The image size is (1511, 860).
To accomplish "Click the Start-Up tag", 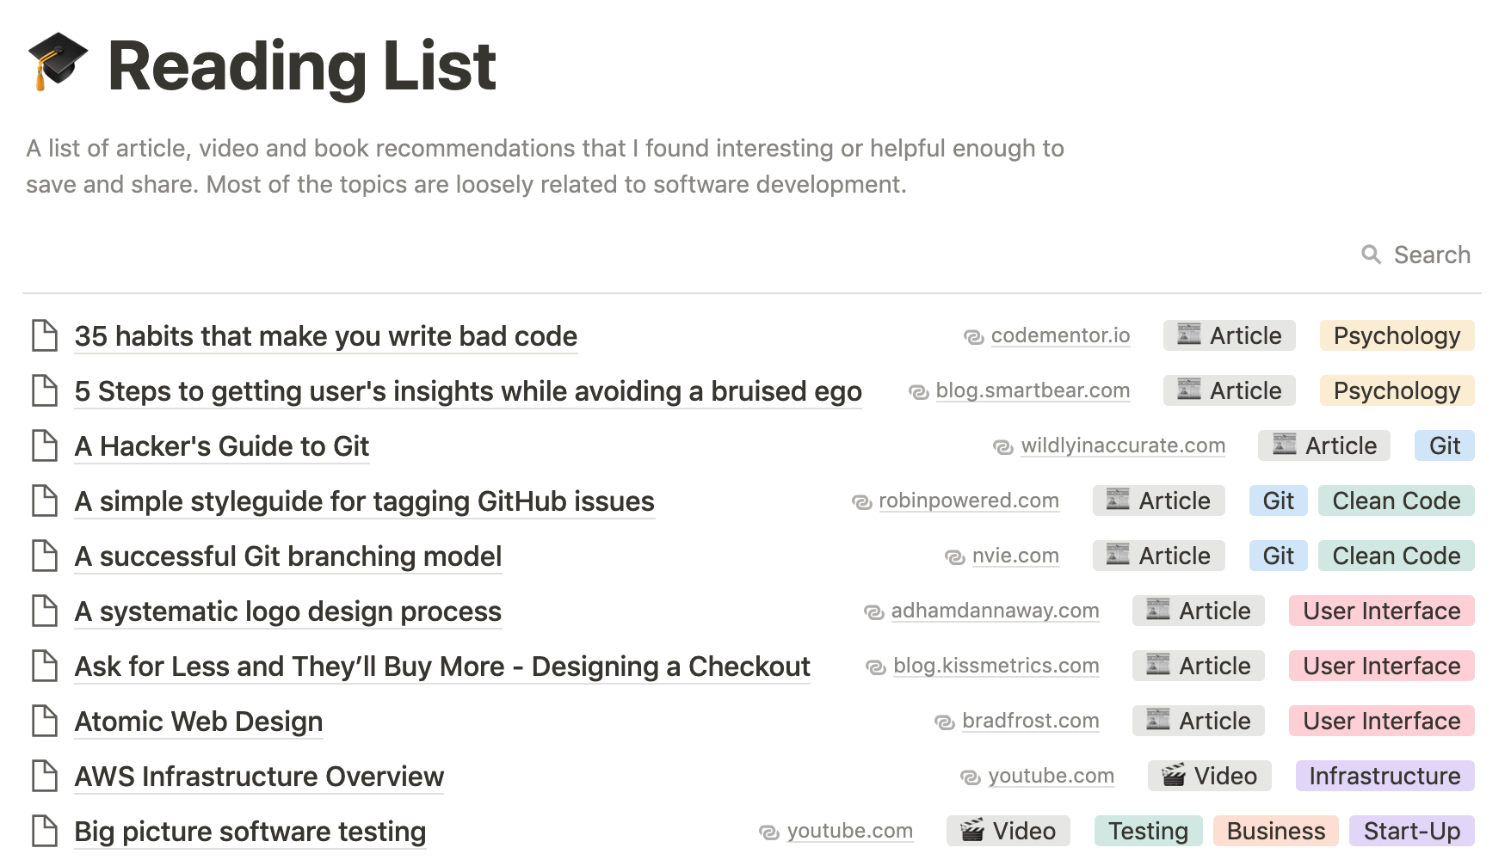I will click(x=1411, y=831).
